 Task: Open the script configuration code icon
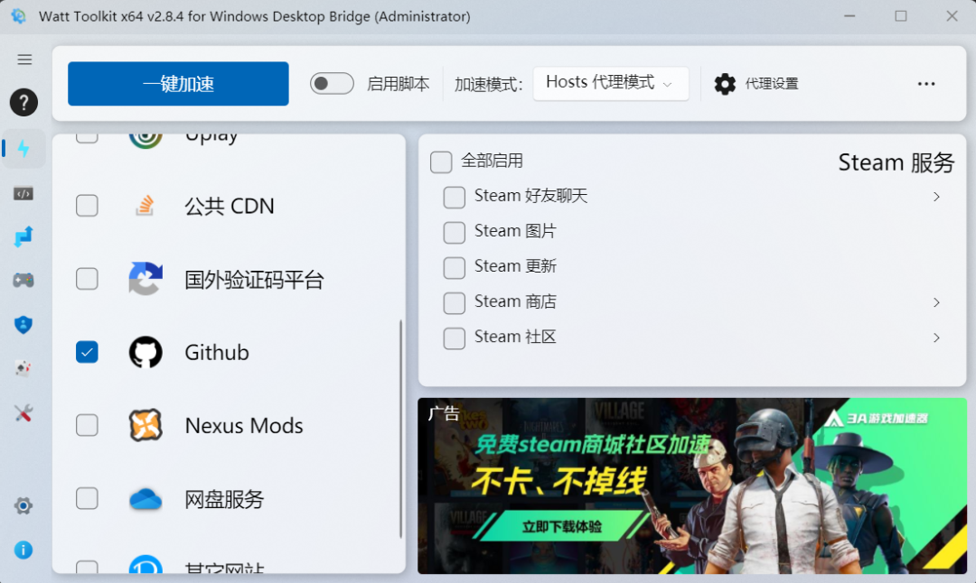(x=23, y=192)
